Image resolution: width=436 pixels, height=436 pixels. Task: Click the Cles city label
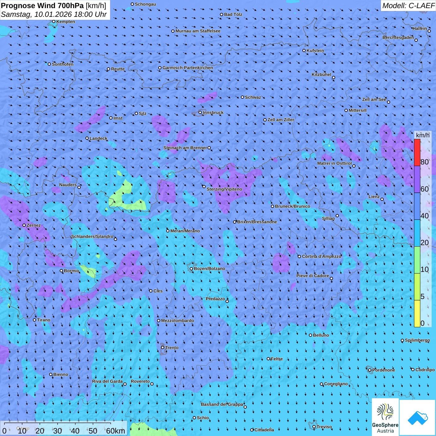158,291
